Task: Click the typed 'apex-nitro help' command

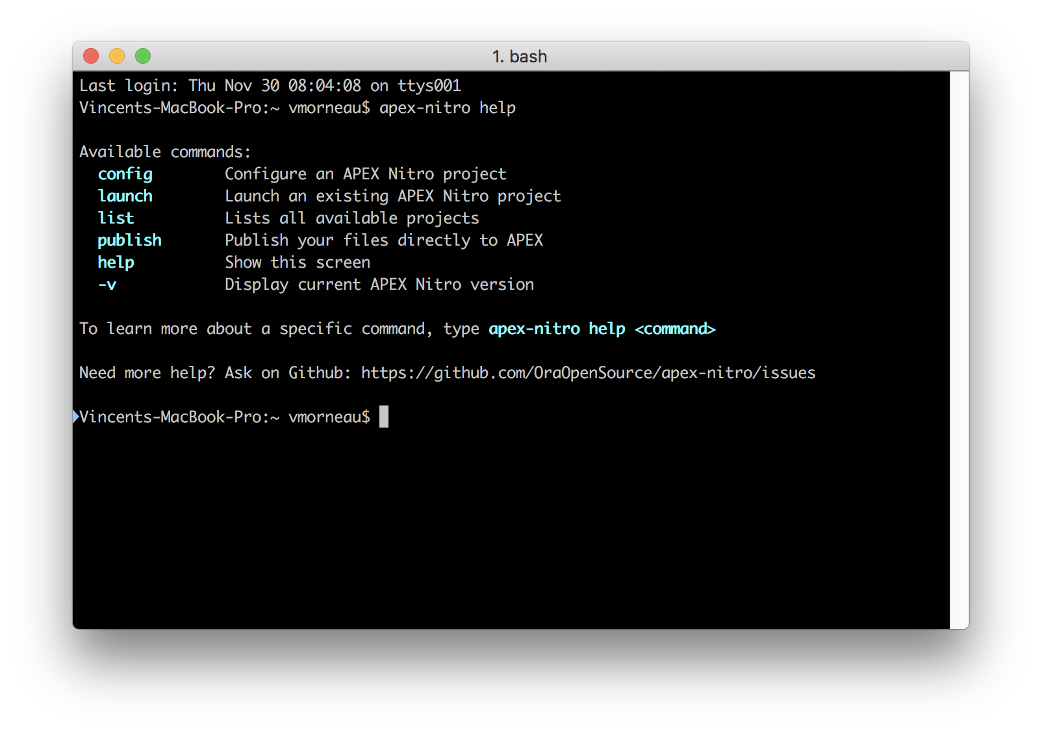Action: click(x=447, y=108)
